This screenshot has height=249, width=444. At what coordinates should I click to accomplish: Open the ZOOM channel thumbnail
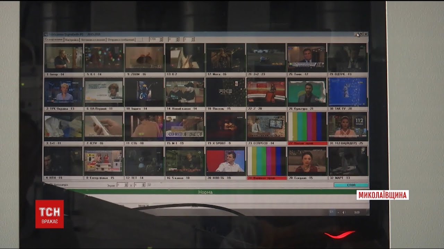point(144,58)
